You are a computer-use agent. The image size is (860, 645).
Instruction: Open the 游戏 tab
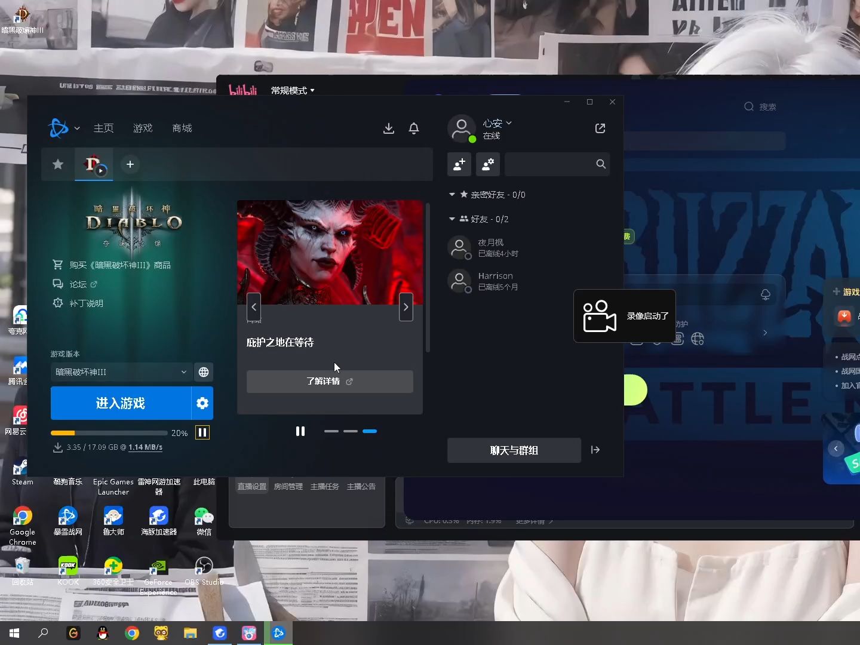[x=143, y=128]
